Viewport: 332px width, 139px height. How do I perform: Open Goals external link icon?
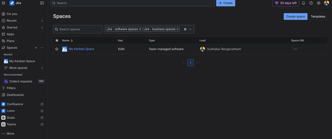tap(42, 118)
